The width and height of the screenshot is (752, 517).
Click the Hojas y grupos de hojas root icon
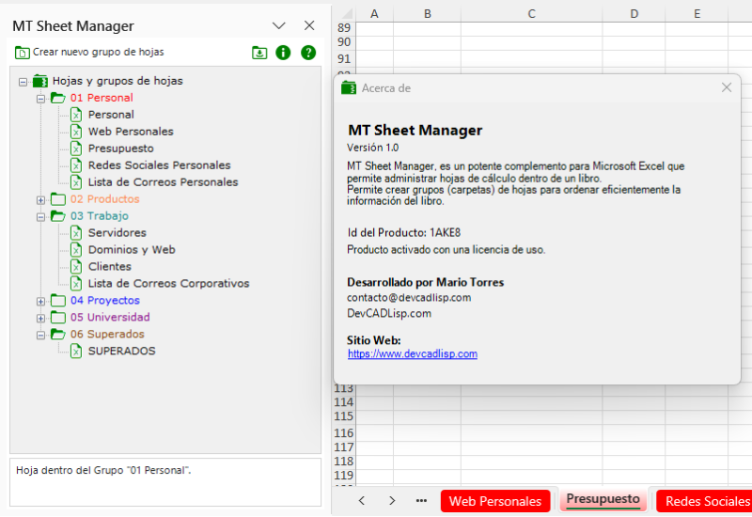click(x=40, y=81)
